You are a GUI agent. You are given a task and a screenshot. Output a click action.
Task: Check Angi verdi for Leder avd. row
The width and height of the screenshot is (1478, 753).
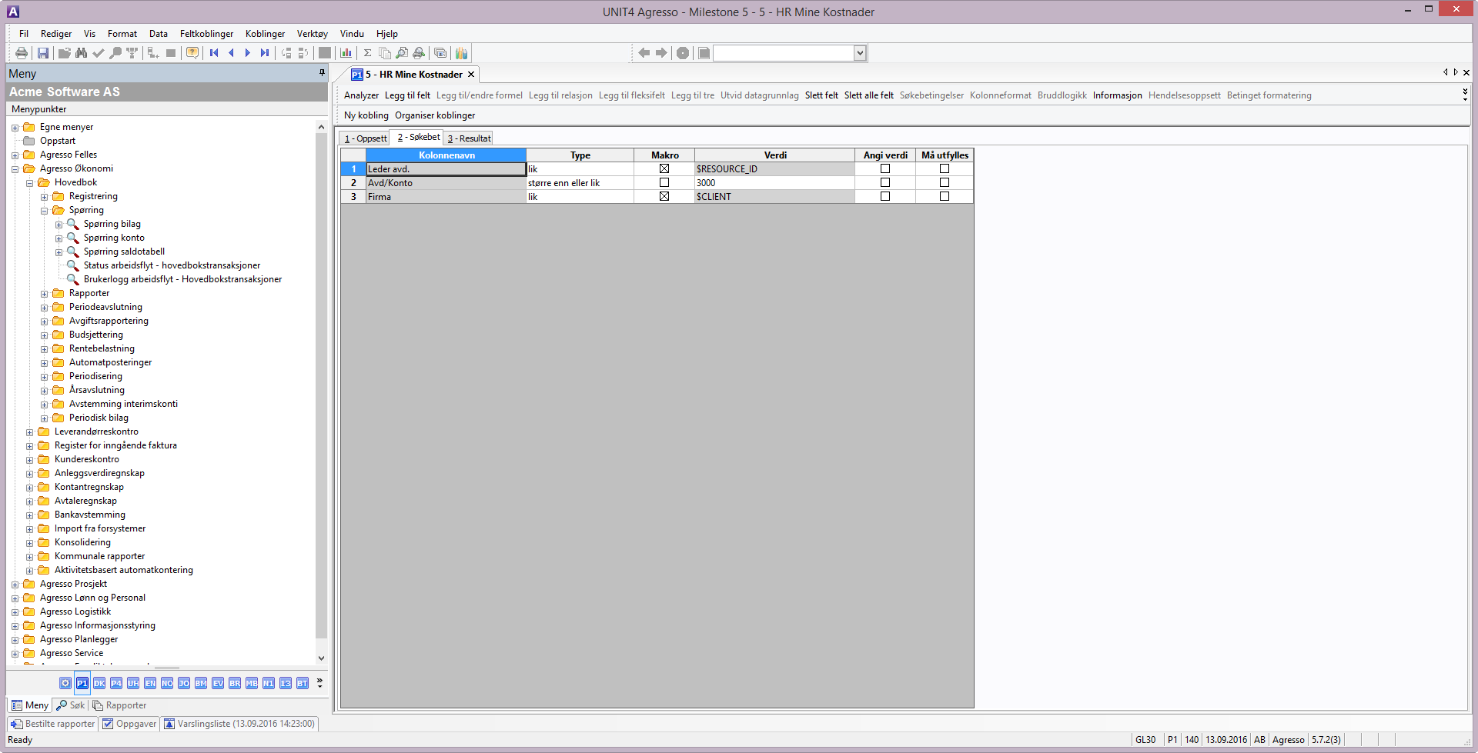click(885, 168)
